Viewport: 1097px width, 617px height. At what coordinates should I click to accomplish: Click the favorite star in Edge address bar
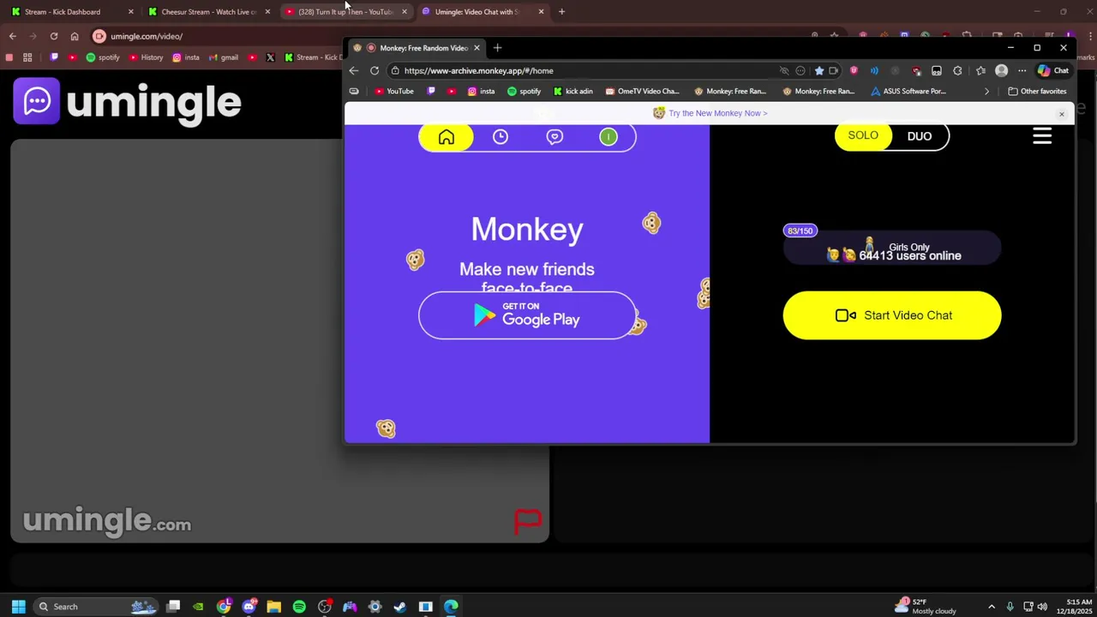point(819,71)
